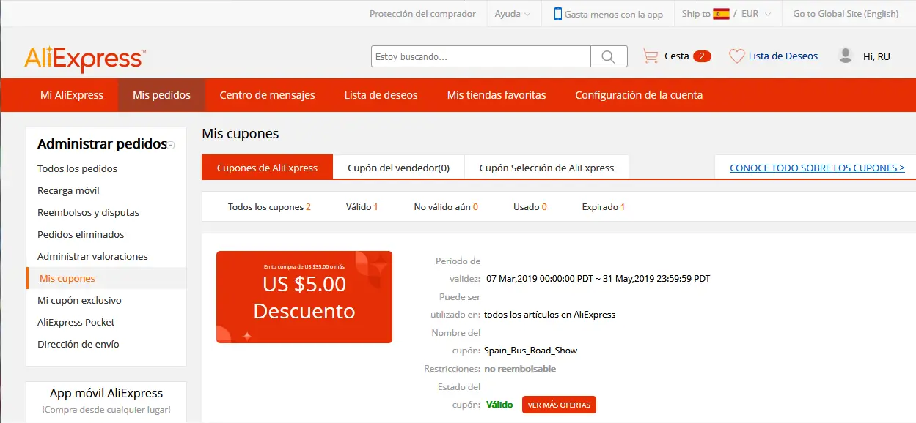
Task: Filter coupons by Válido 1
Action: point(362,207)
